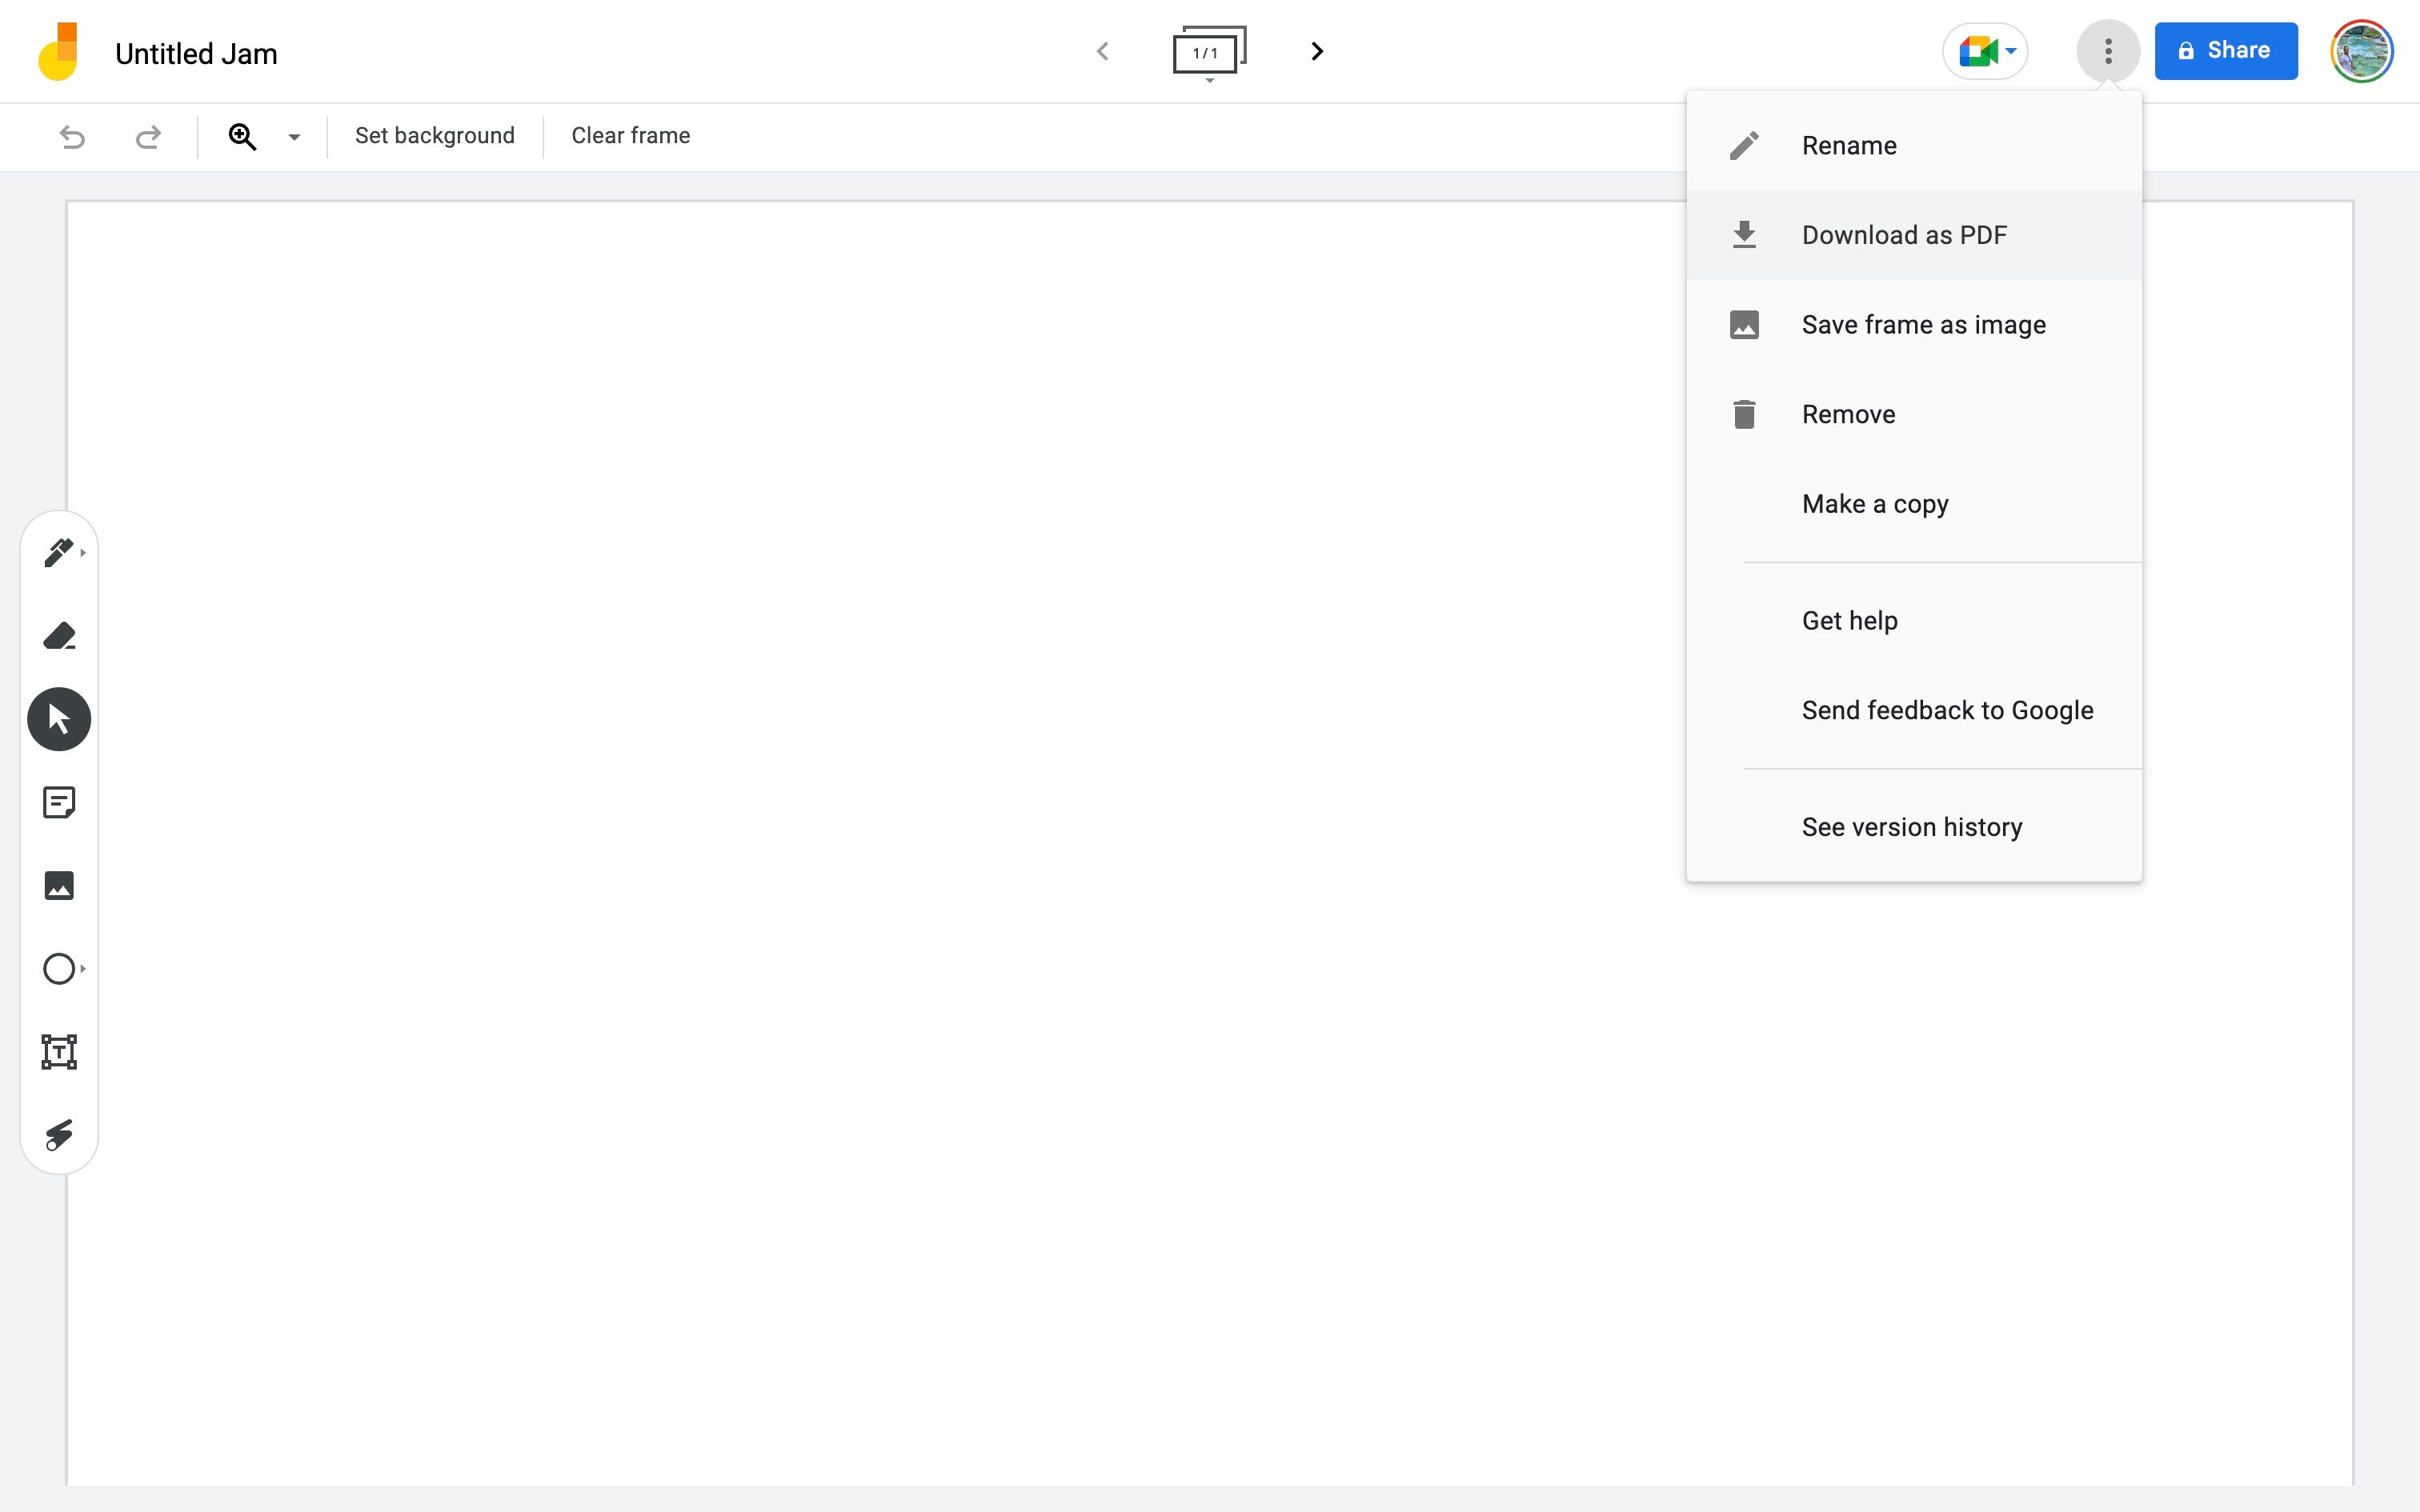Viewport: 2420px width, 1512px height.
Task: Click Rename in context menu
Action: [1850, 145]
